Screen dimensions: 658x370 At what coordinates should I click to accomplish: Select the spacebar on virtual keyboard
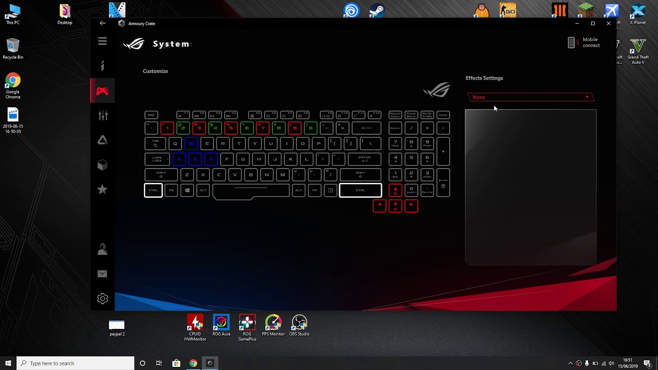(x=251, y=191)
